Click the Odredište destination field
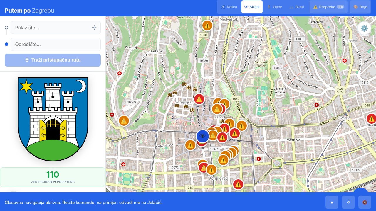376x211 pixels. pos(56,44)
